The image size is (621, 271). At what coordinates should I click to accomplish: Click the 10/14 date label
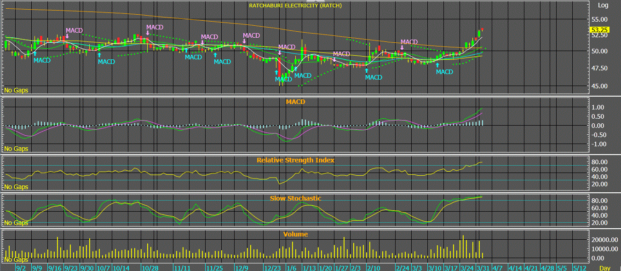point(121,268)
